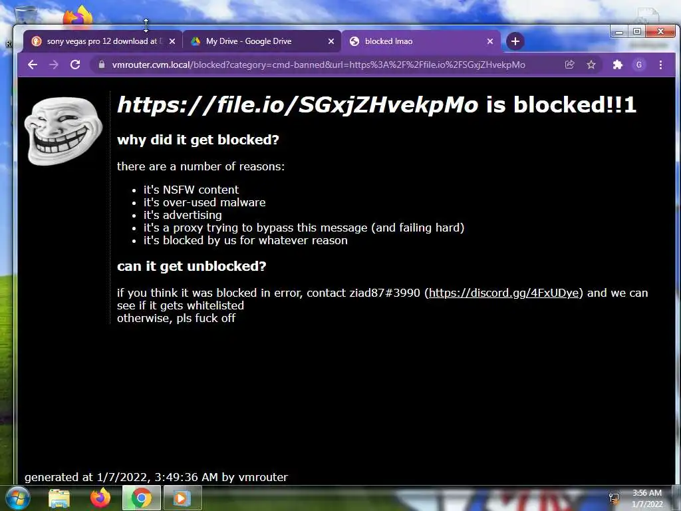Click the "it's NSFW content" bullet
The image size is (681, 511).
point(191,190)
